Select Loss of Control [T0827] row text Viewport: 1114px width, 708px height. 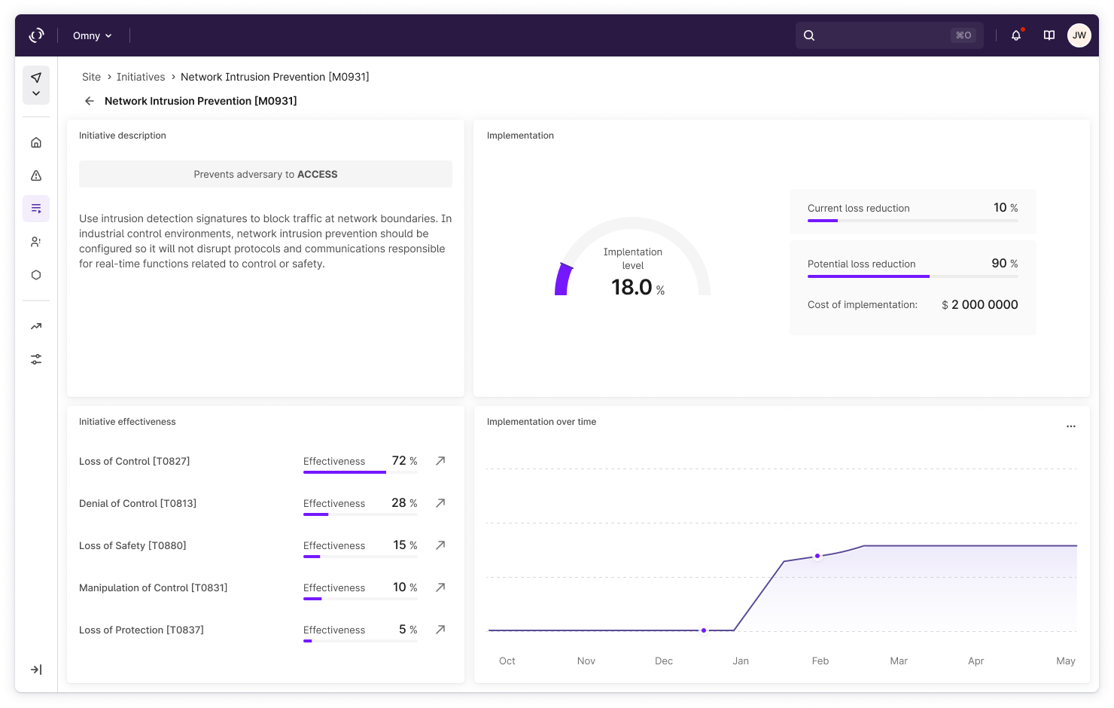(x=134, y=461)
